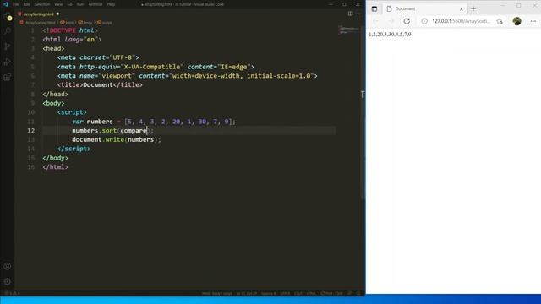Open the Source Control view

pos(8,46)
